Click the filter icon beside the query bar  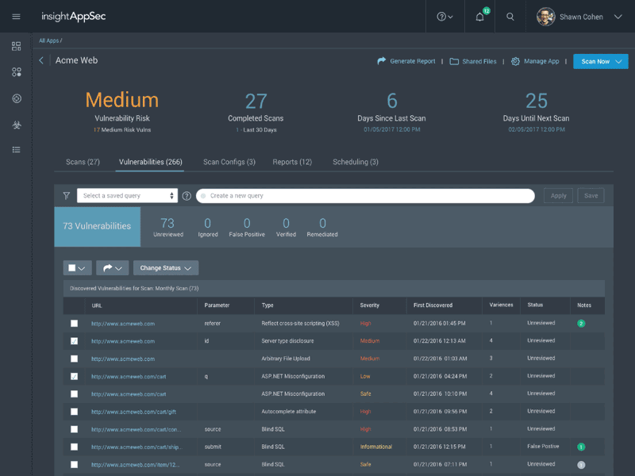(64, 195)
